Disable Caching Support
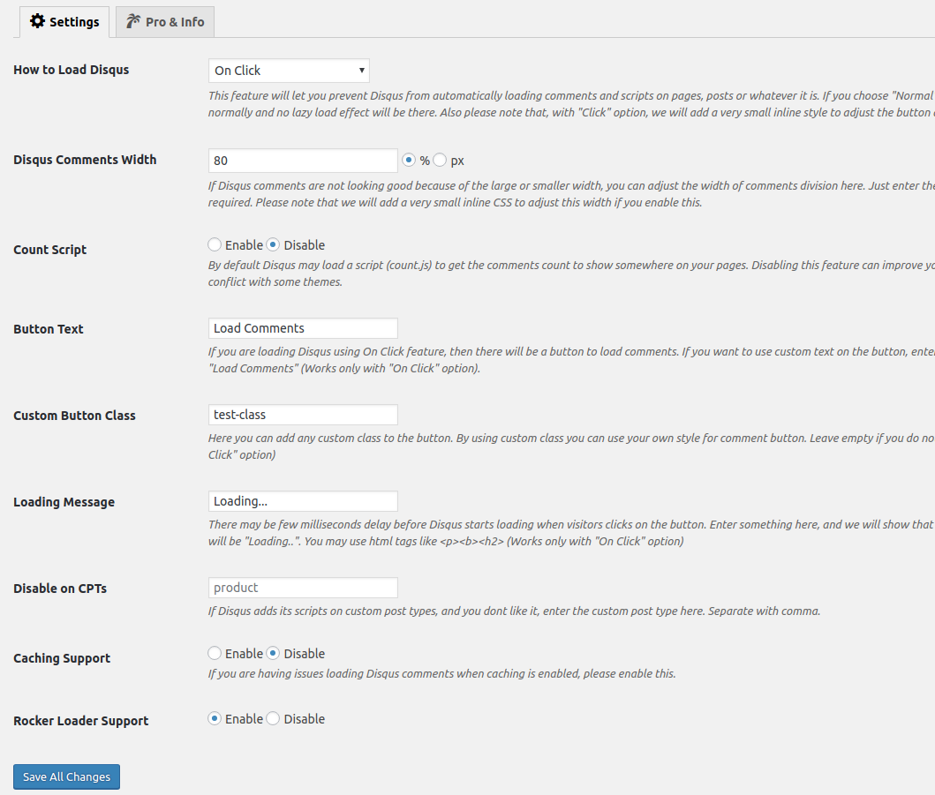The width and height of the screenshot is (935, 795). tap(274, 654)
